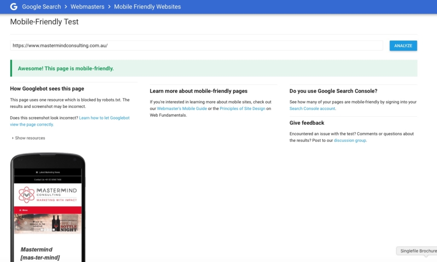This screenshot has width=437, height=262.
Task: Click the Google G logo
Action: pyautogui.click(x=14, y=7)
